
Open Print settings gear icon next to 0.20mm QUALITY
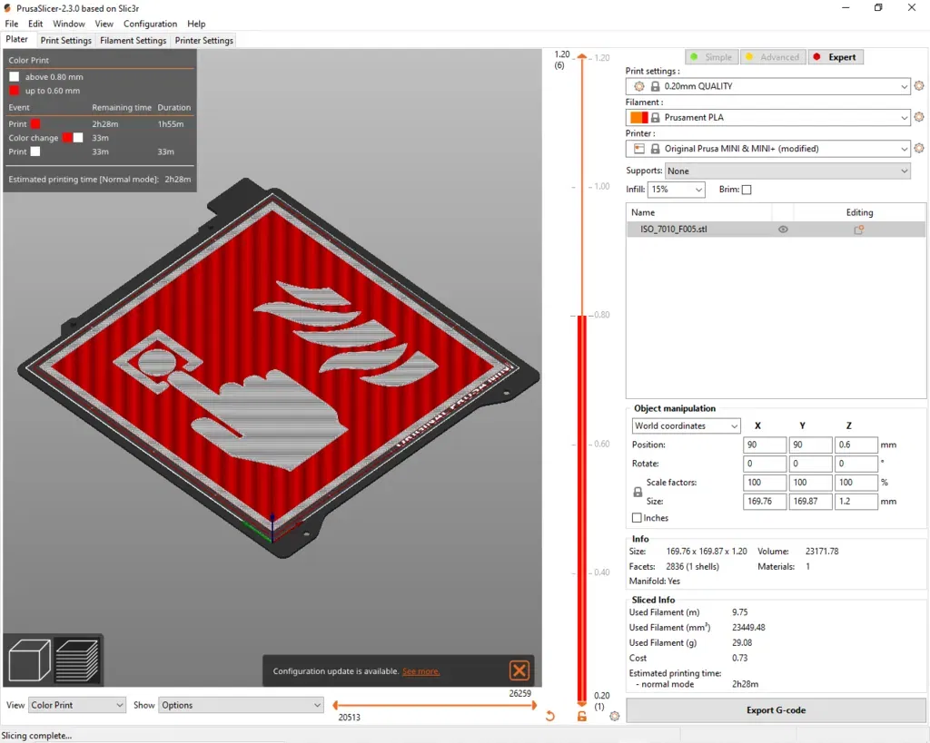click(x=919, y=86)
